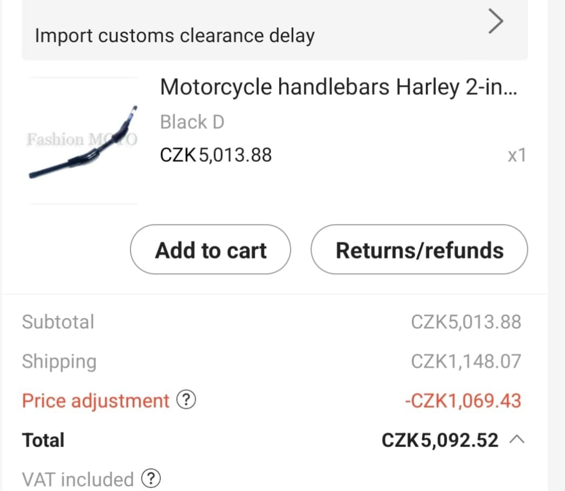This screenshot has height=491, width=565.
Task: Open Import customs clearance delay details arrow
Action: (x=495, y=22)
